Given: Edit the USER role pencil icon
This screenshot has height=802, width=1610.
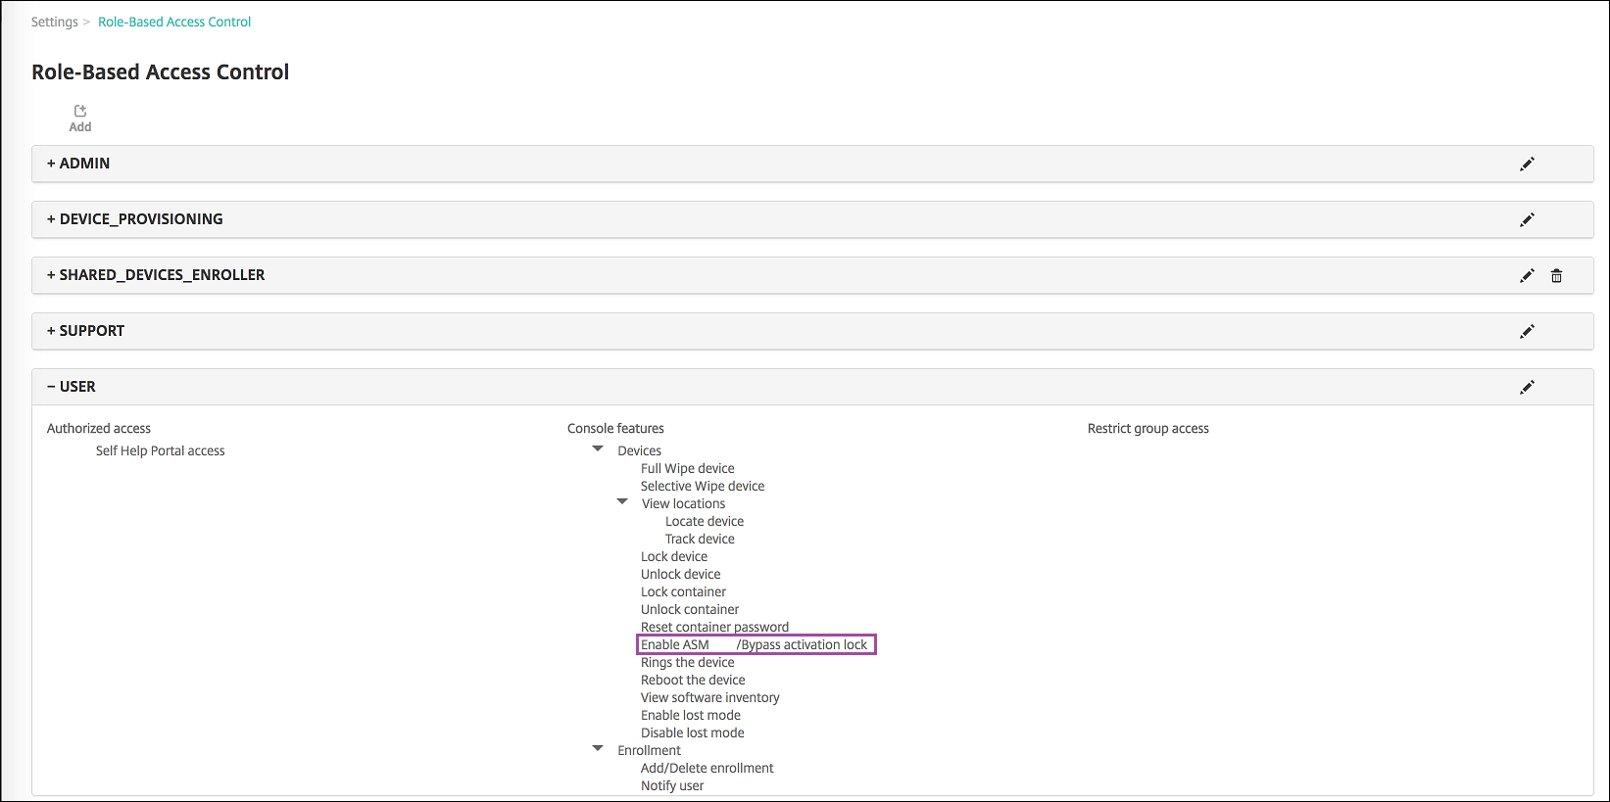Looking at the screenshot, I should pos(1527,388).
